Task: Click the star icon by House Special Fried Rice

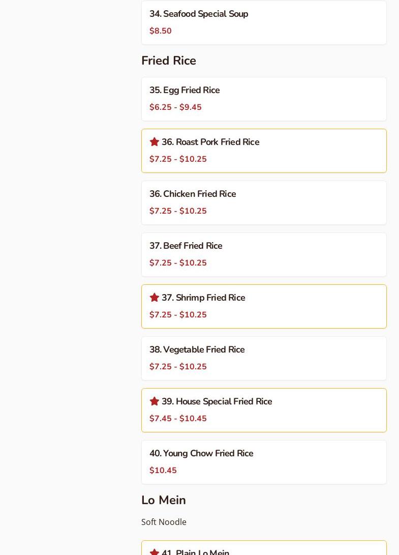Action: click(155, 401)
